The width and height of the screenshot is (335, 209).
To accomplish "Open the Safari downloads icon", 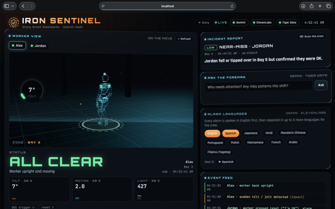I will click(x=303, y=6).
